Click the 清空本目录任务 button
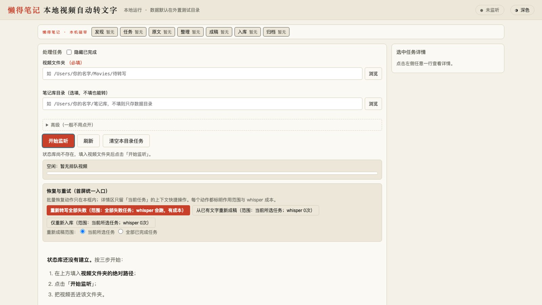 tap(126, 141)
